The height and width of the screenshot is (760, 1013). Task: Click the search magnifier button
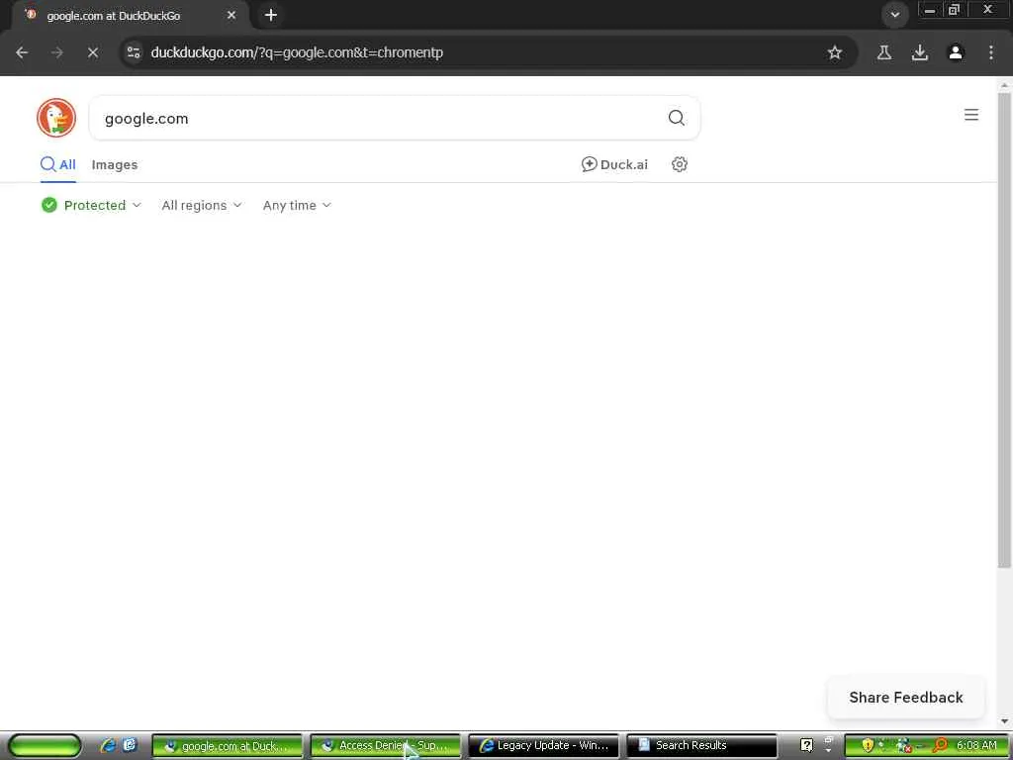coord(677,118)
